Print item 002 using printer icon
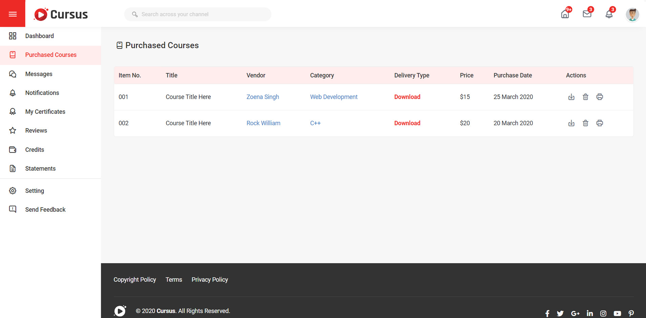The width and height of the screenshot is (646, 318). (x=600, y=123)
